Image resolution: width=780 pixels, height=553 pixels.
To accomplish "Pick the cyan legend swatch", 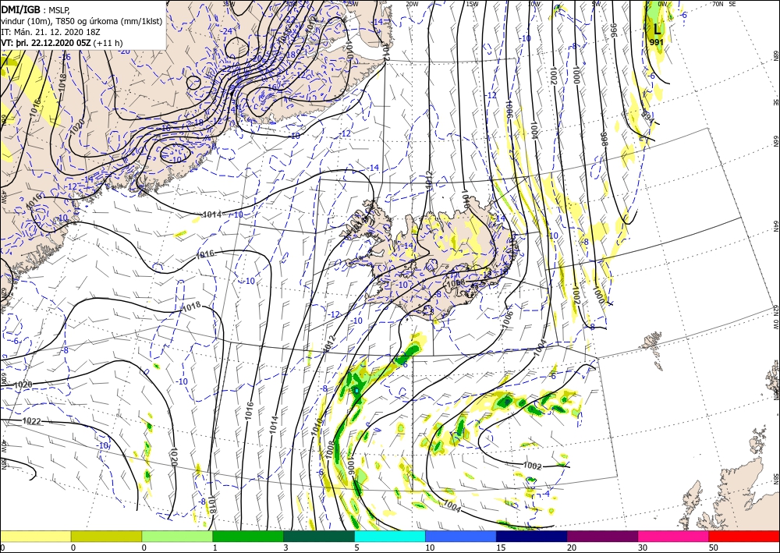I will pos(390,536).
